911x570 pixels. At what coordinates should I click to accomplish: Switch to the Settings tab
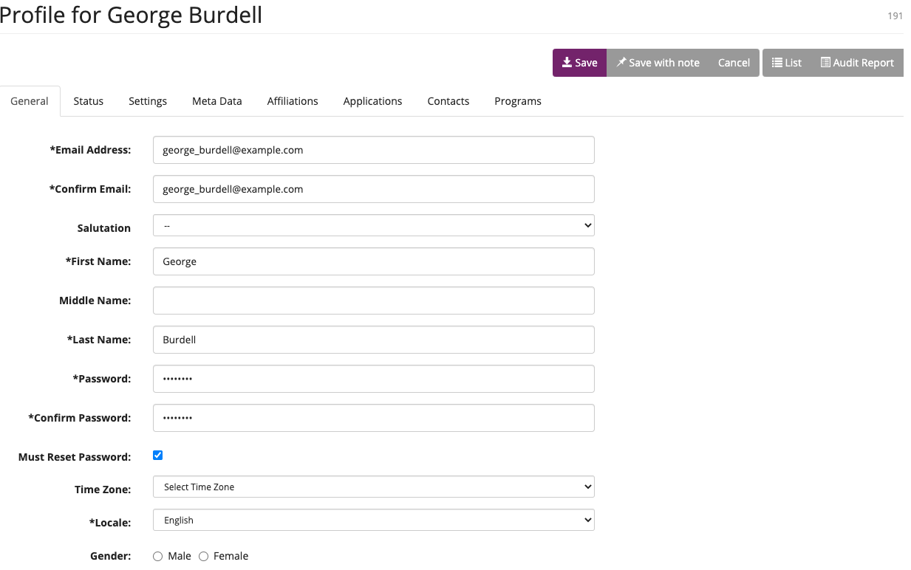(147, 101)
